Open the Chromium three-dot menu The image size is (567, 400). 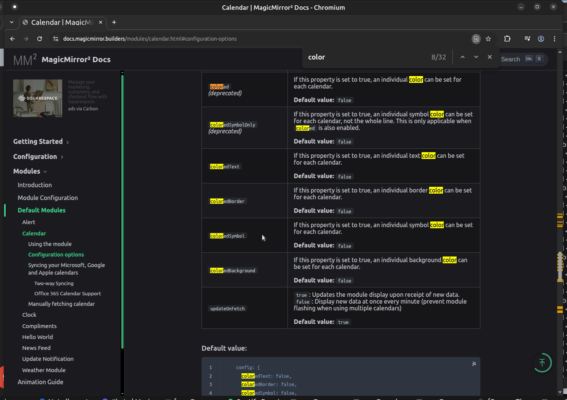pyautogui.click(x=555, y=39)
